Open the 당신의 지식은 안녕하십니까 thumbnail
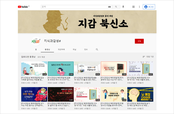 point(87,69)
